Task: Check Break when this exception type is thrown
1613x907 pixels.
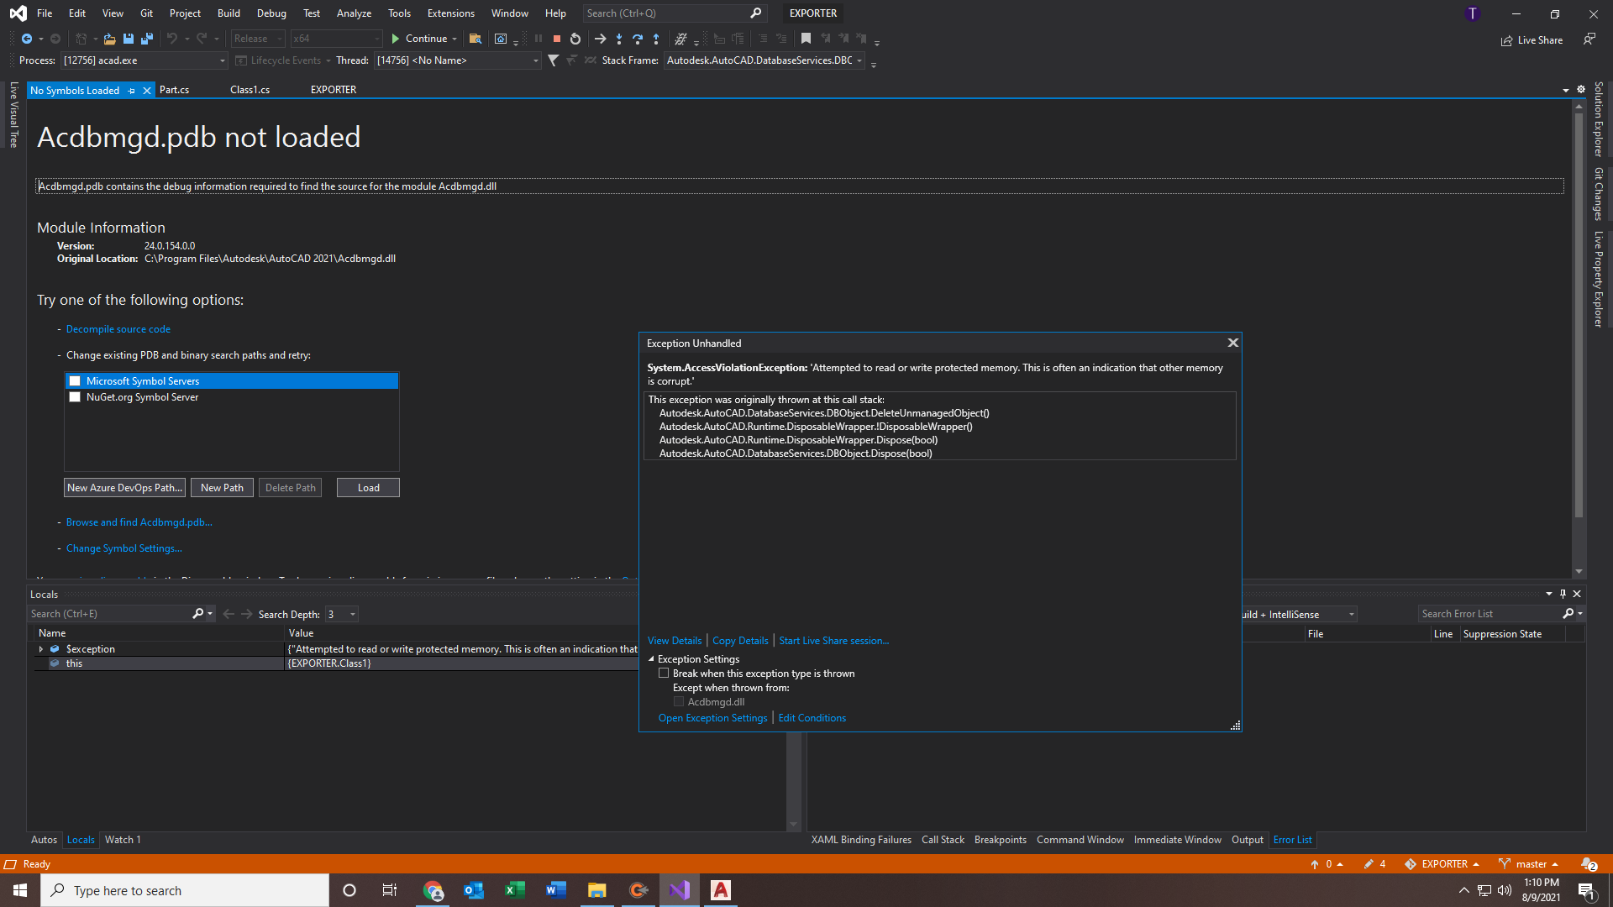Action: click(x=664, y=674)
